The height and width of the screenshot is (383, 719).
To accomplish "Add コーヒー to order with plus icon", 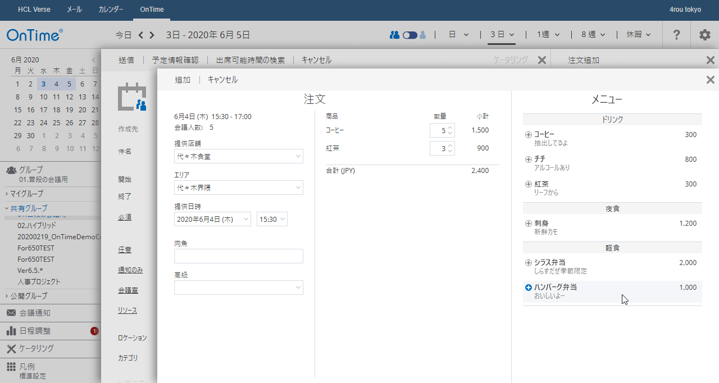I will [x=528, y=135].
